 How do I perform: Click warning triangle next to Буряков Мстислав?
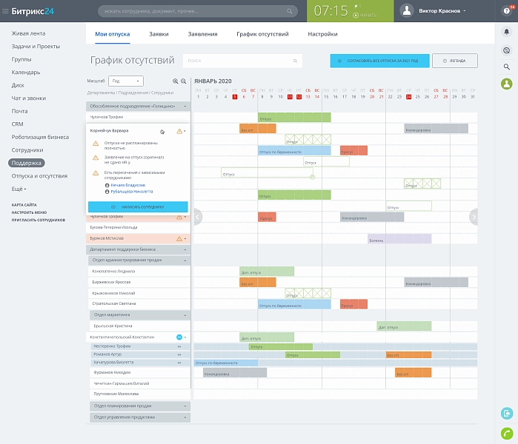(179, 238)
